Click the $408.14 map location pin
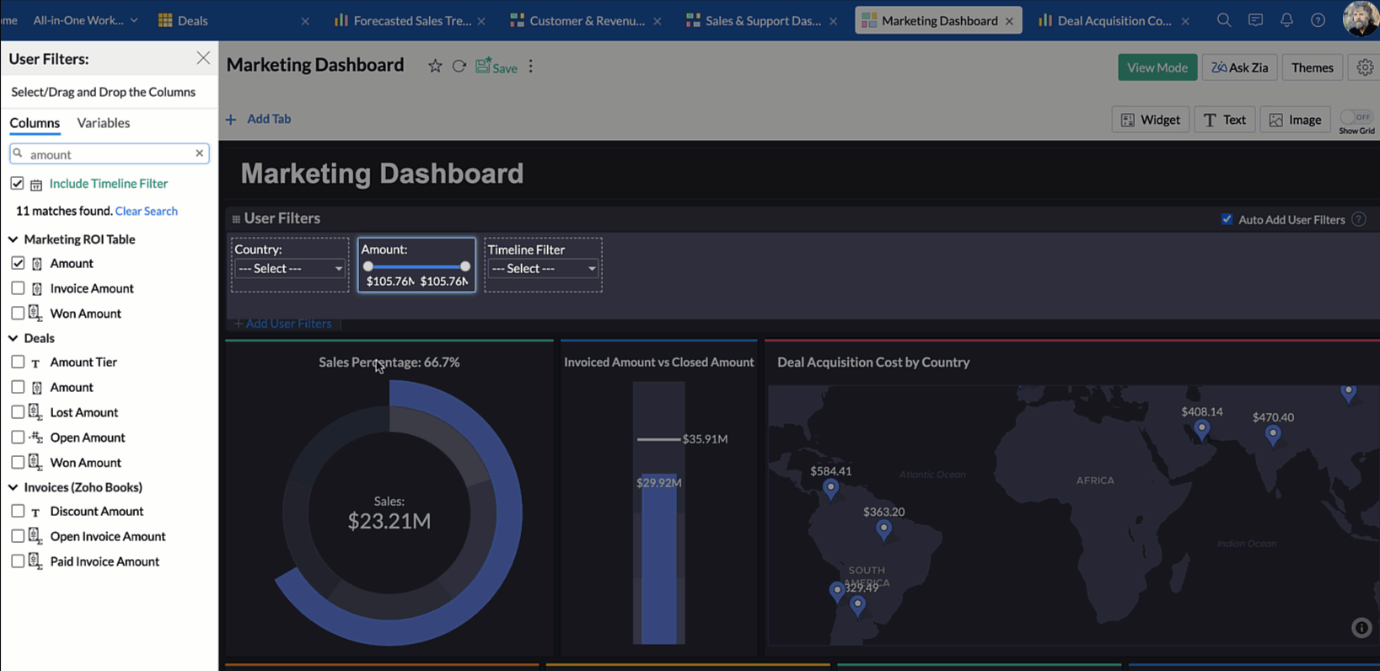The image size is (1380, 671). (x=1202, y=430)
